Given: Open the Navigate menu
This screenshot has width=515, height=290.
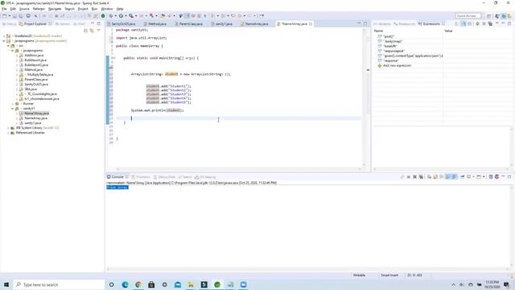Looking at the screenshot, I should point(55,9).
